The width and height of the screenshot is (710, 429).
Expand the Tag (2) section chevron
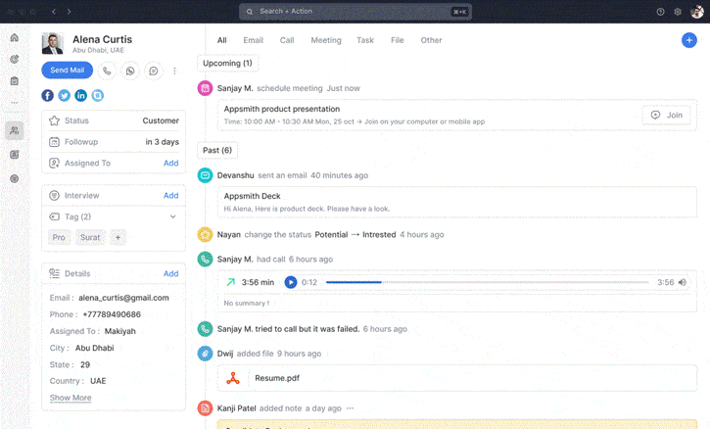tap(173, 216)
